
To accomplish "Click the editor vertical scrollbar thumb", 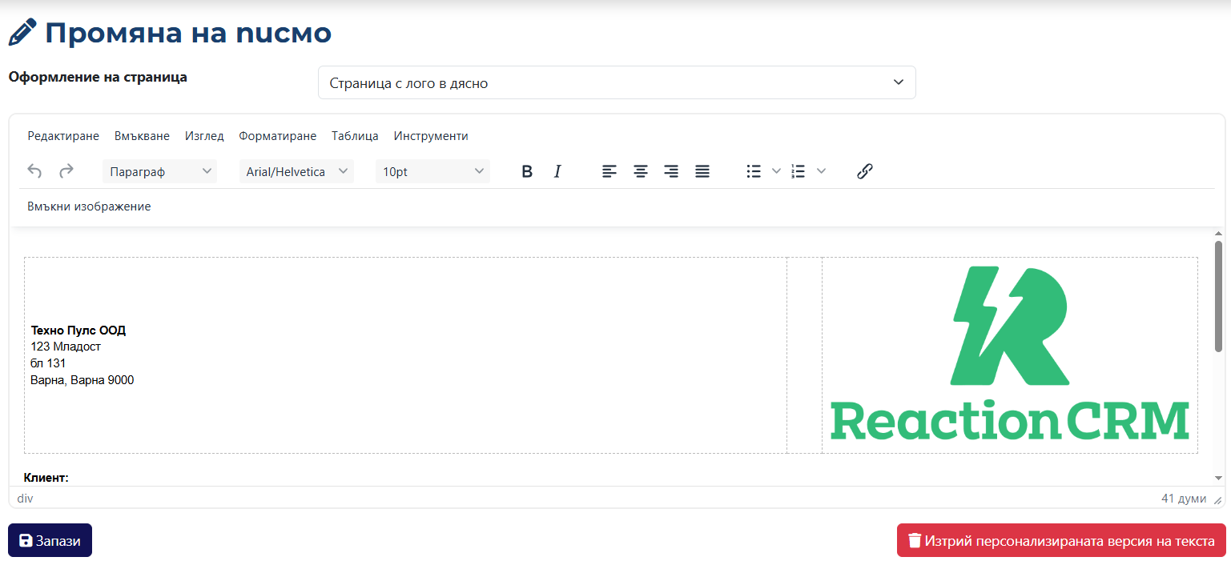I will (1218, 296).
